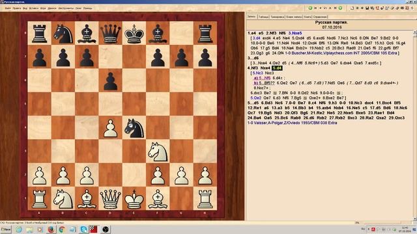Open the Окно menu
This screenshot has width=417, height=234.
pyautogui.click(x=78, y=8)
